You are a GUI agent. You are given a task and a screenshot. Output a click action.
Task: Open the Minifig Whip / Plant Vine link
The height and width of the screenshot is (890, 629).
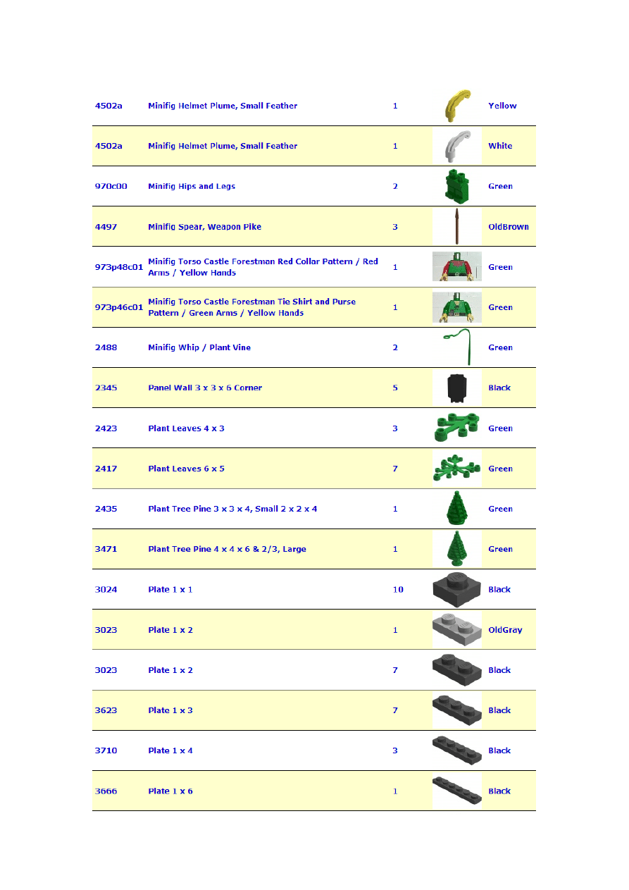[199, 347]
